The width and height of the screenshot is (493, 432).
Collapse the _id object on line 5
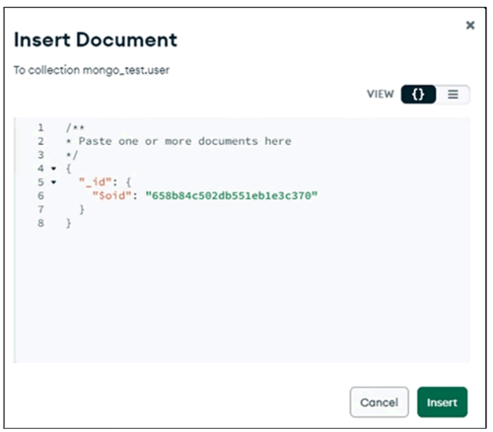53,181
